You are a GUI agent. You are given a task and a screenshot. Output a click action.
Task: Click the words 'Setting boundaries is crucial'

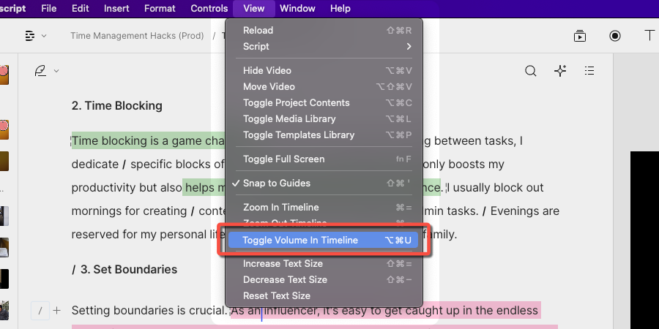(149, 311)
